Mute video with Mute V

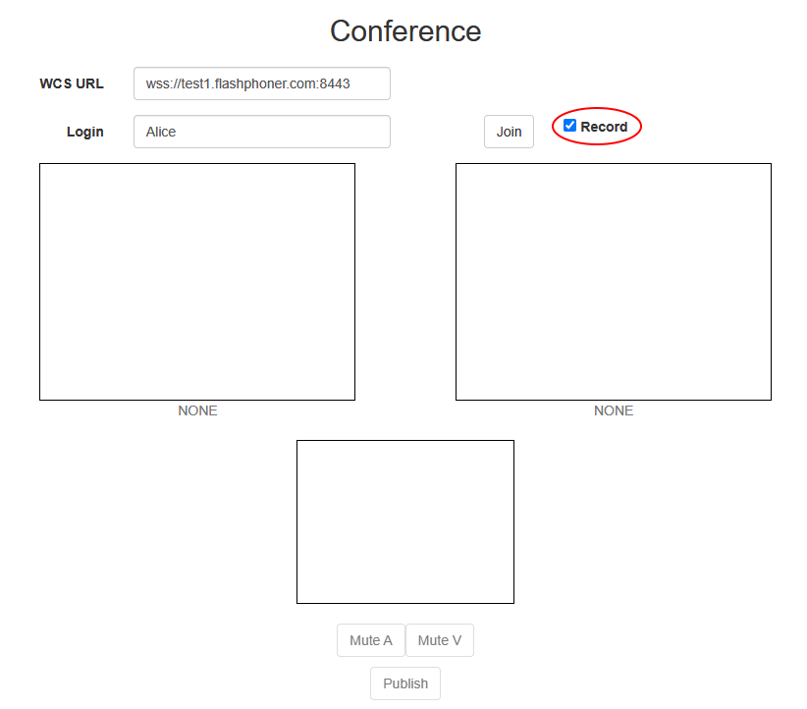tap(439, 640)
